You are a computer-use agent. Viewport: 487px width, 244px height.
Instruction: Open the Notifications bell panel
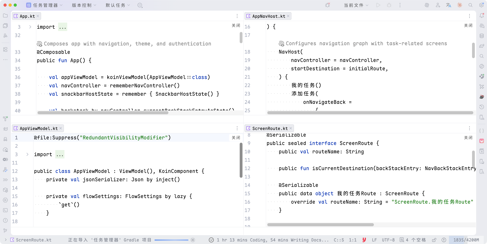point(482,16)
